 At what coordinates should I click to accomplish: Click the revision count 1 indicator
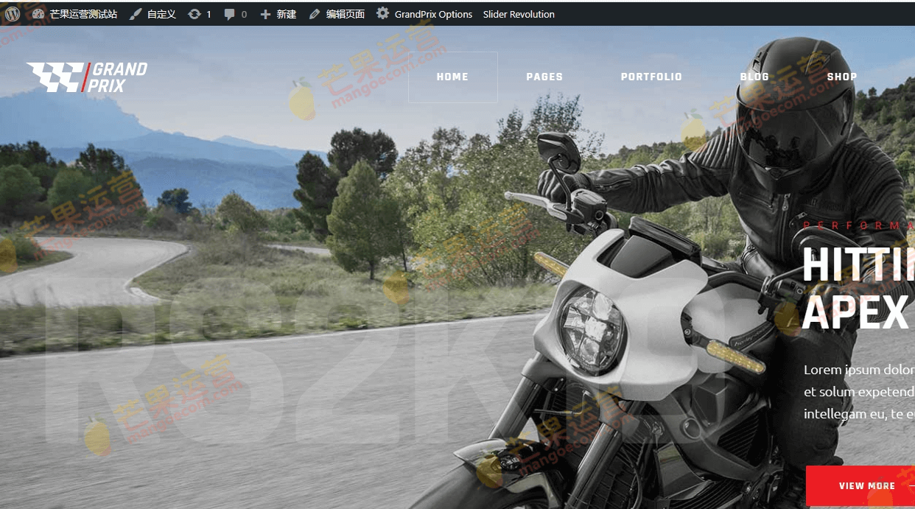[x=208, y=13]
